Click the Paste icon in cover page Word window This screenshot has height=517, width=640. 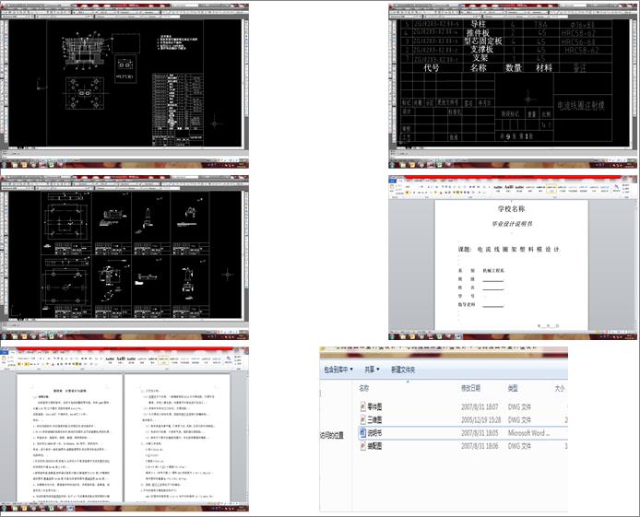[392, 188]
